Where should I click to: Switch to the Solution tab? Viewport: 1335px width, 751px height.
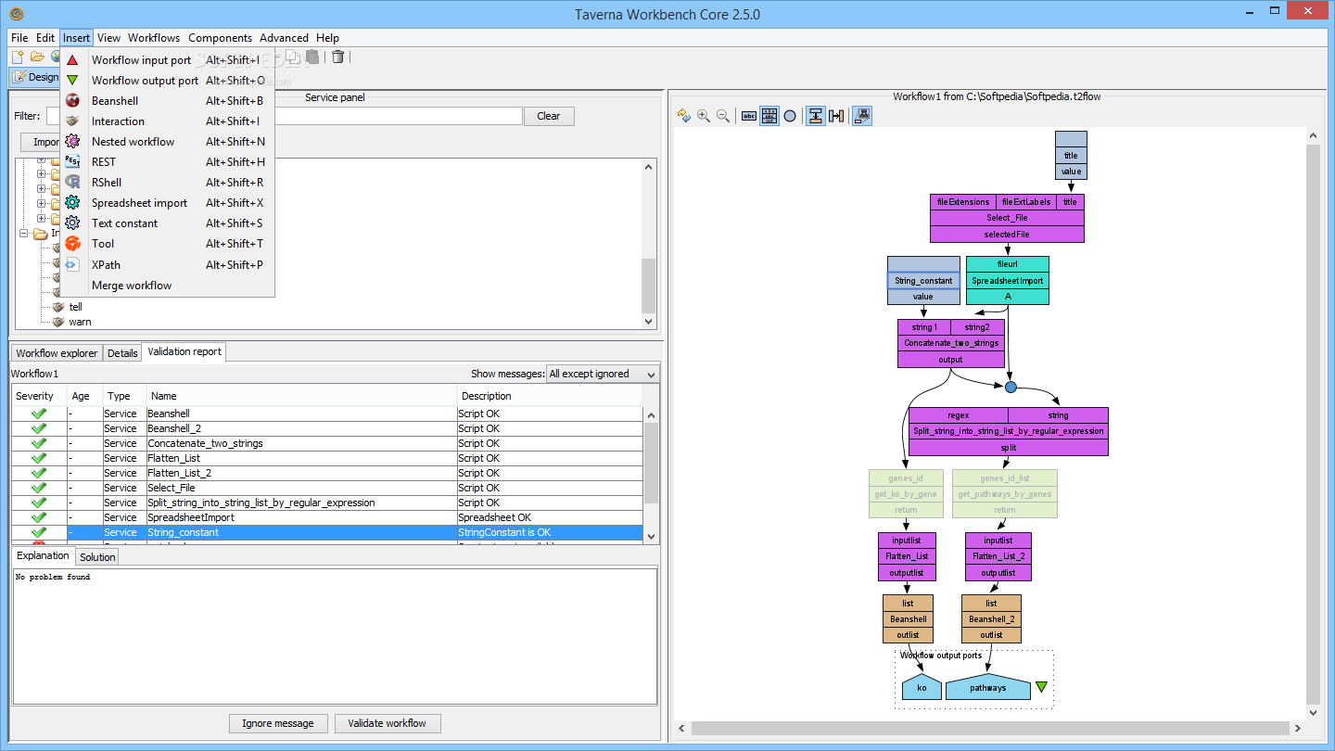[97, 556]
